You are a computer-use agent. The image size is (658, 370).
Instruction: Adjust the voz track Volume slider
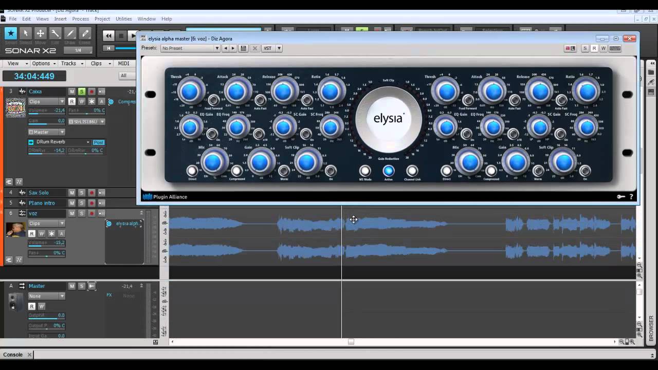[x=46, y=243]
